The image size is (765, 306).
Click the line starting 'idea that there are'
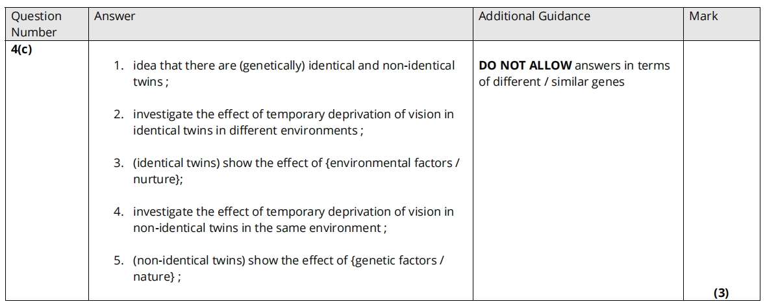tap(294, 66)
